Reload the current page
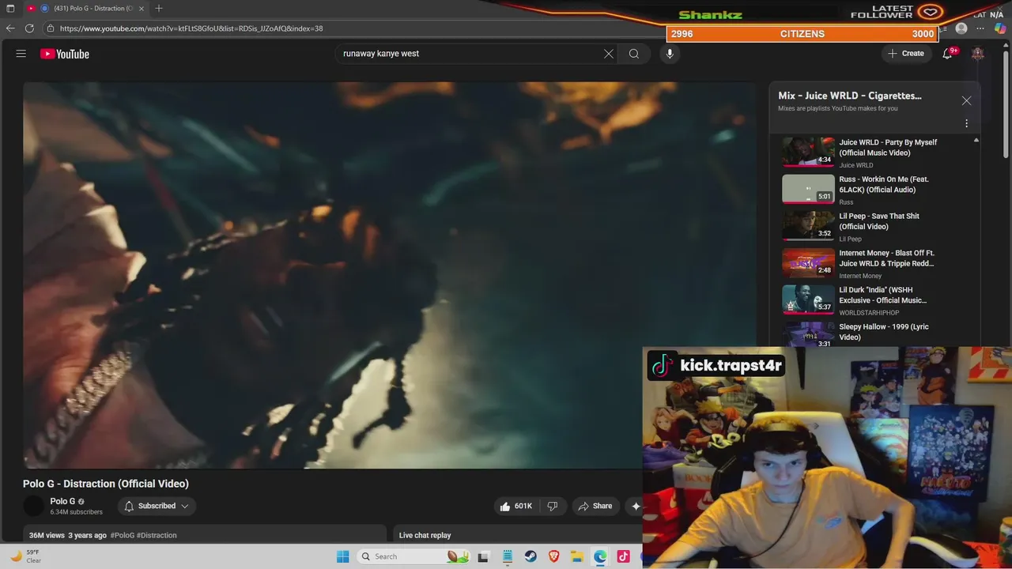This screenshot has height=569, width=1012. pos(29,28)
